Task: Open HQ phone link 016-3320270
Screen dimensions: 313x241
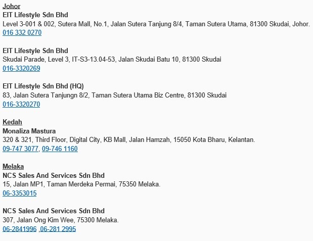Action: (x=21, y=104)
